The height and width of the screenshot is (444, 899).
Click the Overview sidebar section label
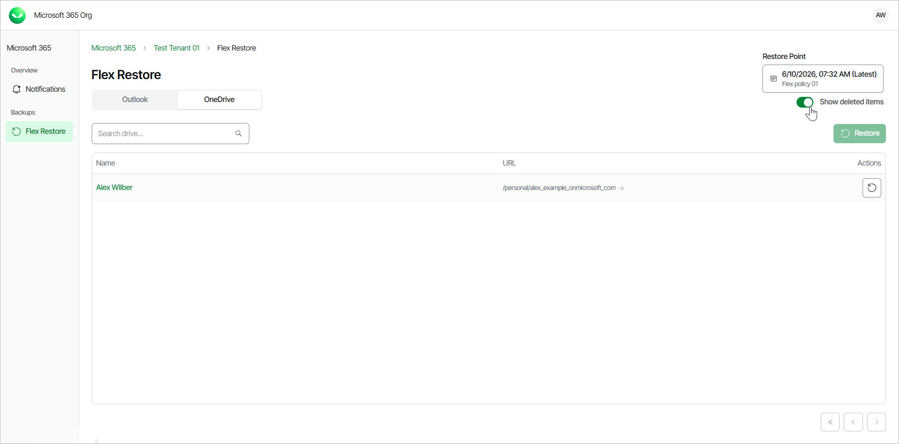click(x=24, y=71)
